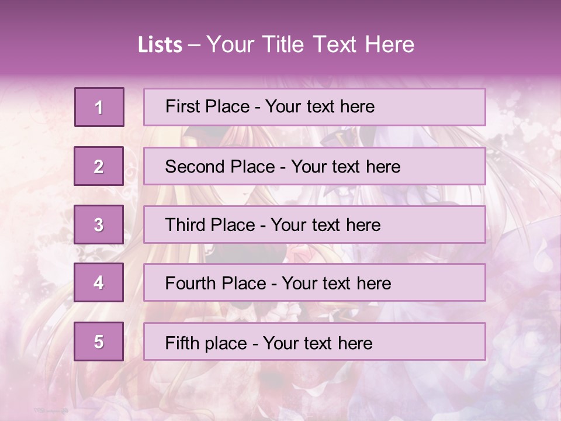Click the slide title text
561x421 pixels.
(276, 44)
